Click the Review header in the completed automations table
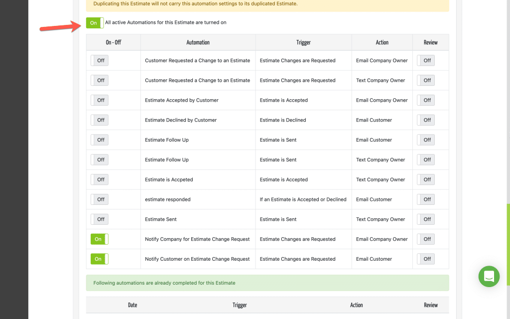 [431, 305]
